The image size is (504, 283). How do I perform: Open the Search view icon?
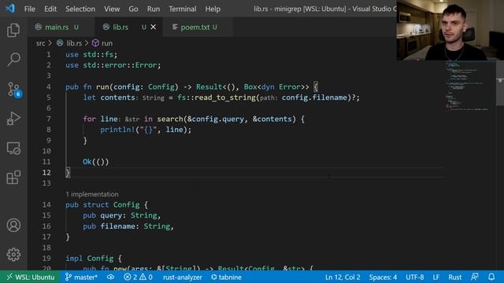click(13, 60)
